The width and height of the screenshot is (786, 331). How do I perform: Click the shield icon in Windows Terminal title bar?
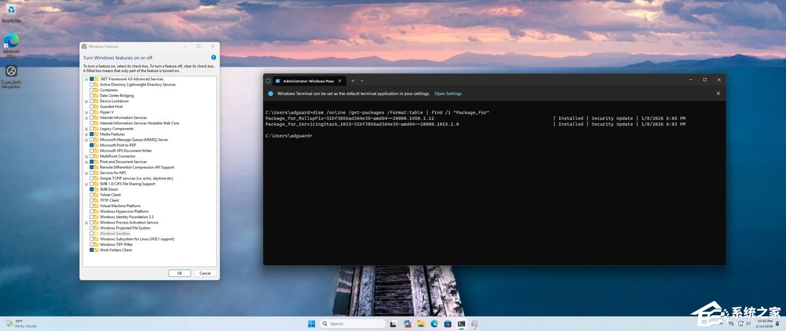[x=268, y=81]
